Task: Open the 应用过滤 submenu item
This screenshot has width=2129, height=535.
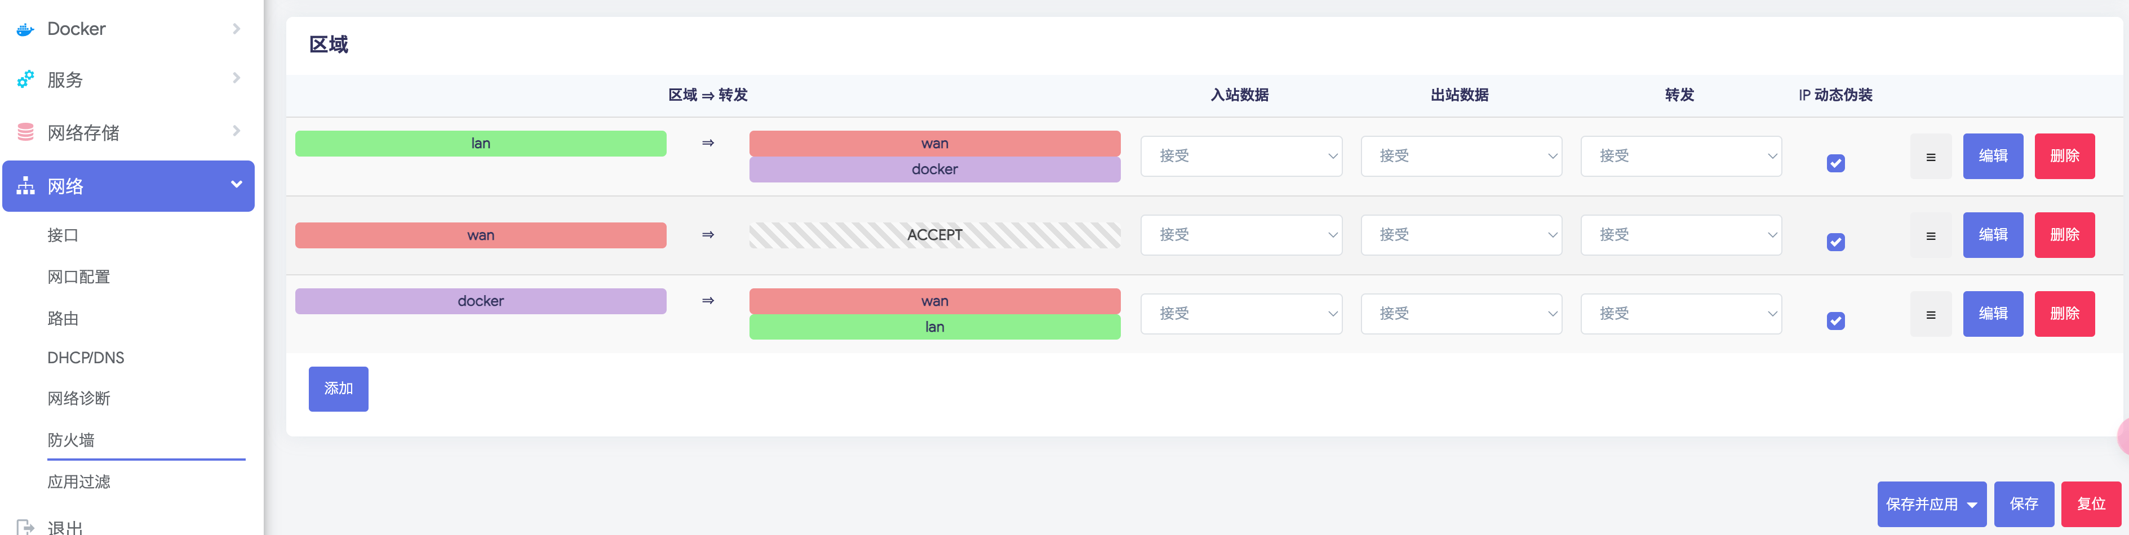Action: [78, 481]
